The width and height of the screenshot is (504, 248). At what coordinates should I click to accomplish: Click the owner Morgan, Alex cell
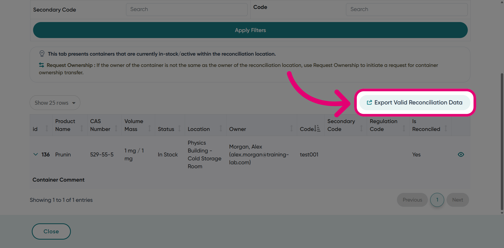(x=259, y=155)
